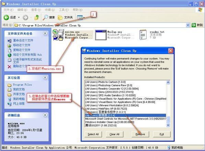Open the 收藏(A) menu
Screen dimensions: 205x151
pos(50,10)
